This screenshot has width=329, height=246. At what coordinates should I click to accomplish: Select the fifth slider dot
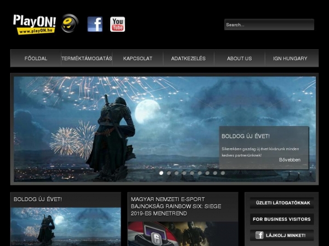pos(192,173)
